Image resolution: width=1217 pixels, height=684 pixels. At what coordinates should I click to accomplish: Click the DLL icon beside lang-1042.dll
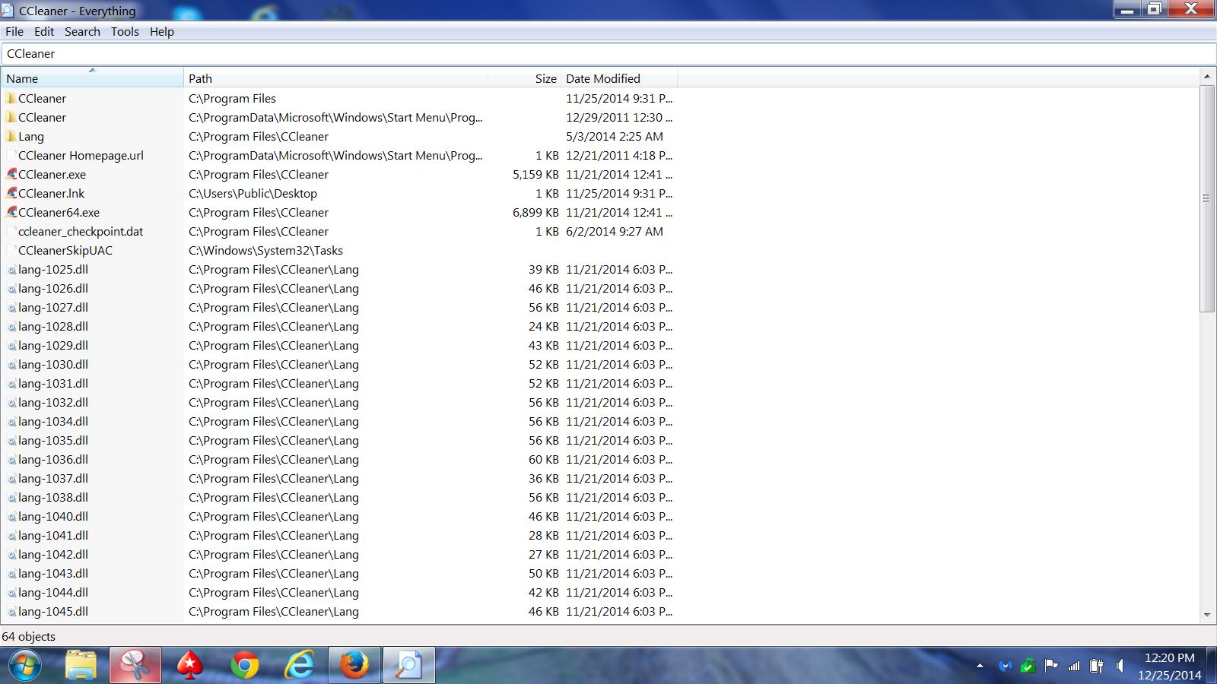pos(11,555)
